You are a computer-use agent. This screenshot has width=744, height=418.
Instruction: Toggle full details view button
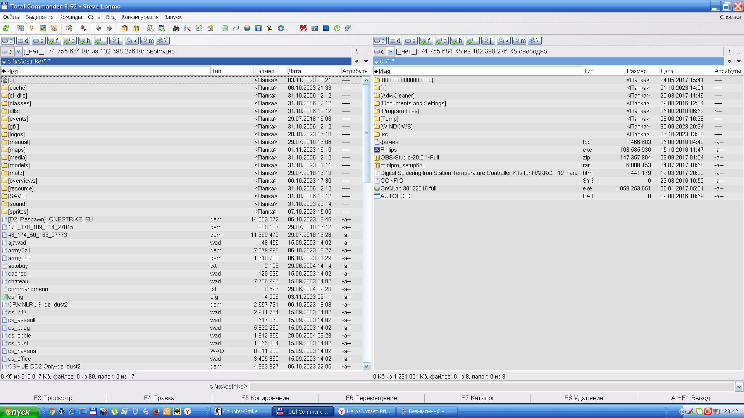(x=32, y=28)
